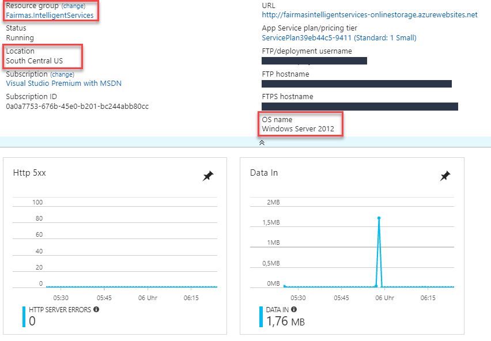
Task: Collapse the essentials panel with double chevron
Action: tap(262, 143)
